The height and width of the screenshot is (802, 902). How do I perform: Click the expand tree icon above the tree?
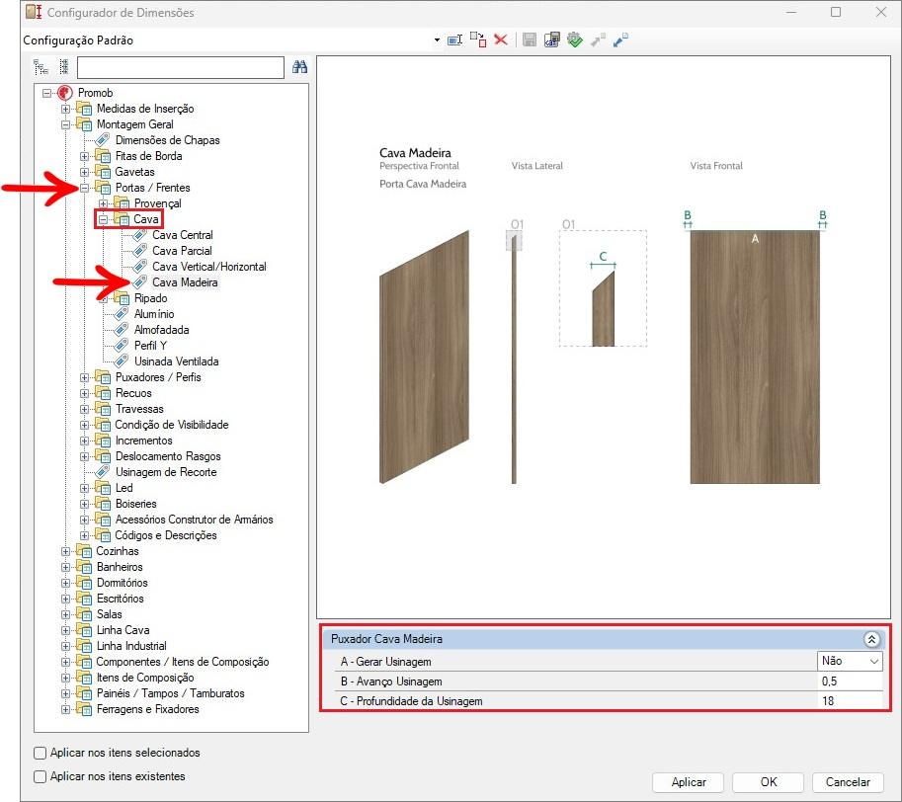tap(41, 67)
